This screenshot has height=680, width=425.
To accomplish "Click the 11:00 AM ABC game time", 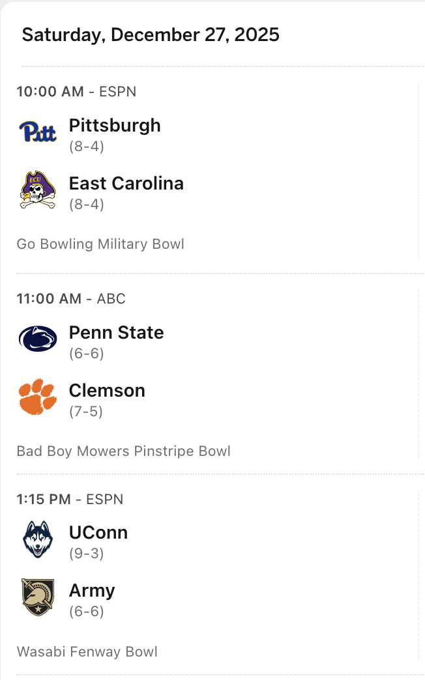I will [71, 299].
